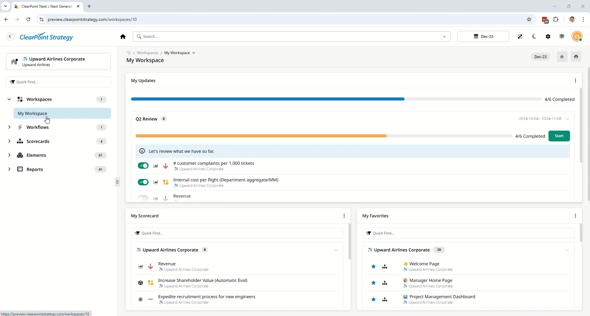Open settings via the gear icon
Viewport: 590px width, 316px height.
[x=548, y=37]
